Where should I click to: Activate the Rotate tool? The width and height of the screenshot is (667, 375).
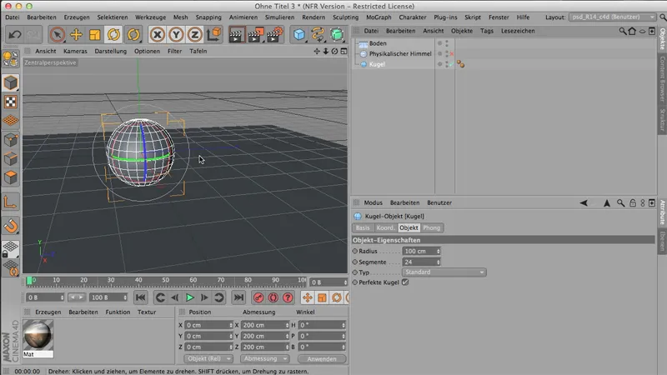click(113, 34)
